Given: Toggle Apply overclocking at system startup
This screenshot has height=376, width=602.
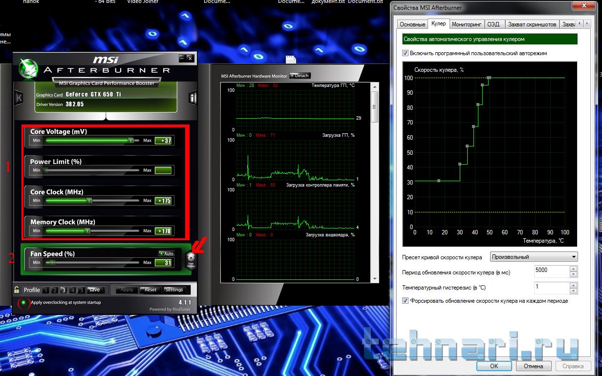Looking at the screenshot, I should (x=24, y=303).
